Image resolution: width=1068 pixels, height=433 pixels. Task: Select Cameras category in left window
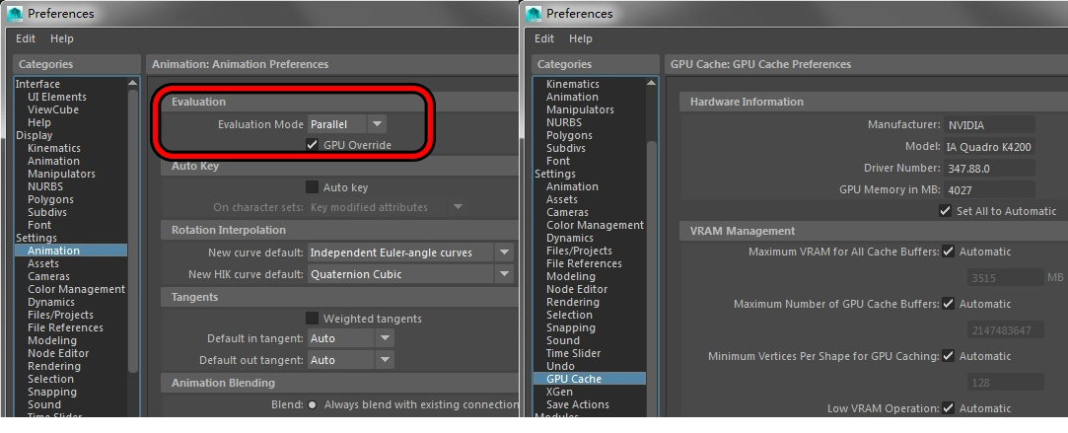[48, 276]
